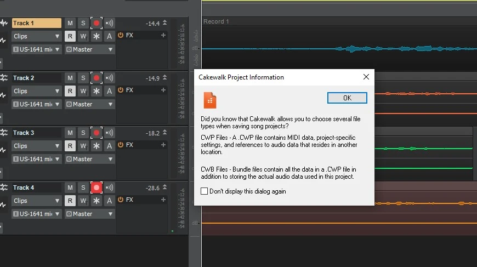Solo Track 3

[x=83, y=133]
